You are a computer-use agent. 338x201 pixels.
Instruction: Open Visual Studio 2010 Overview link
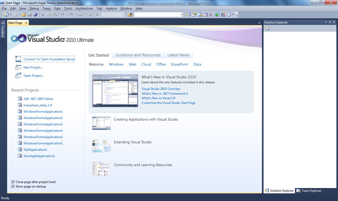(x=161, y=89)
